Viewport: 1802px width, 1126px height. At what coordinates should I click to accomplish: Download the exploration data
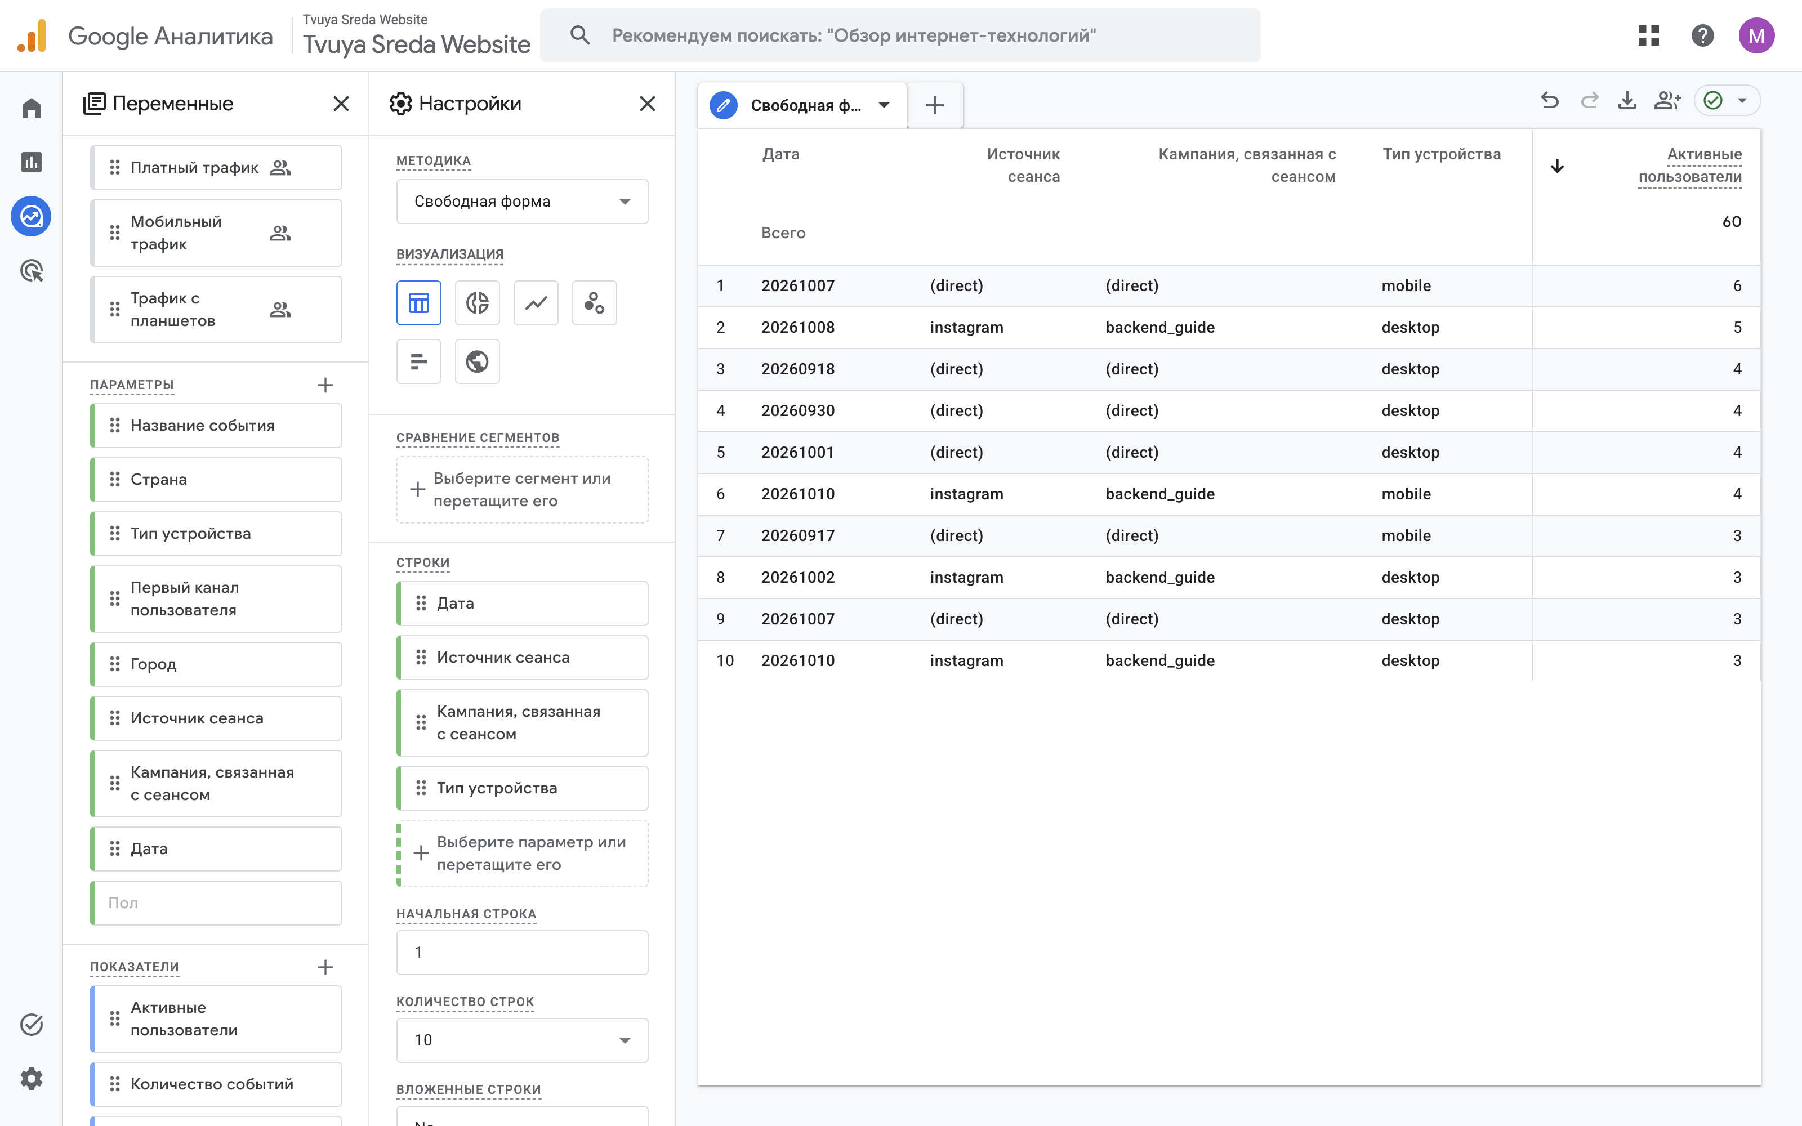(x=1628, y=101)
